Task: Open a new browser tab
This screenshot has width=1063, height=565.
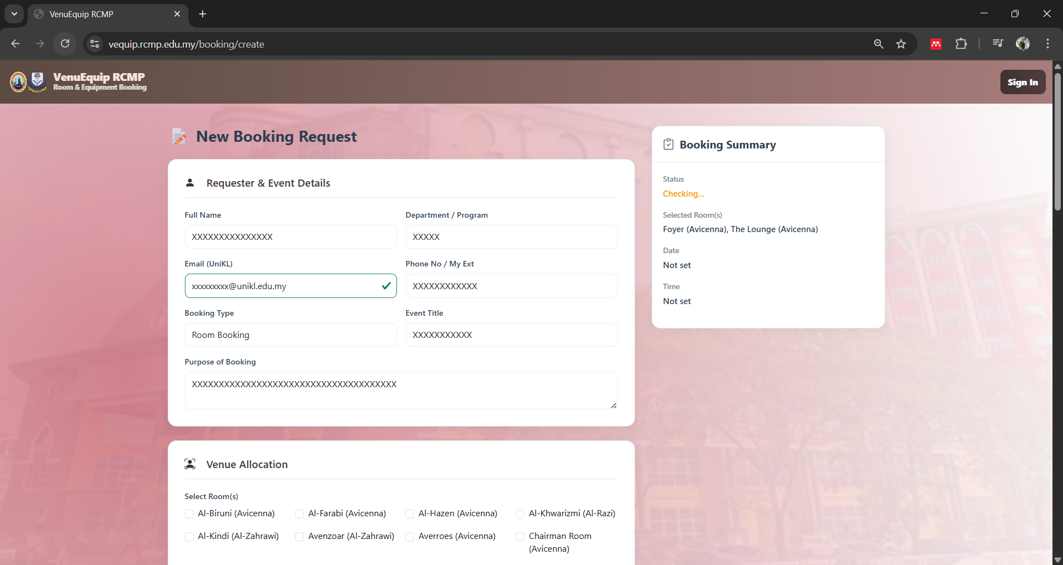Action: tap(203, 14)
